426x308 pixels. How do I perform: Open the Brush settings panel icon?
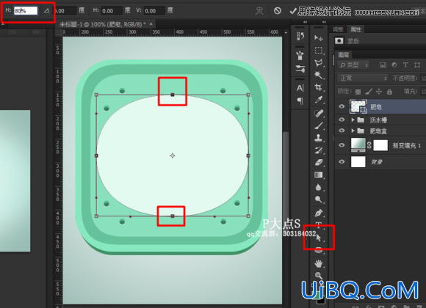point(300,69)
